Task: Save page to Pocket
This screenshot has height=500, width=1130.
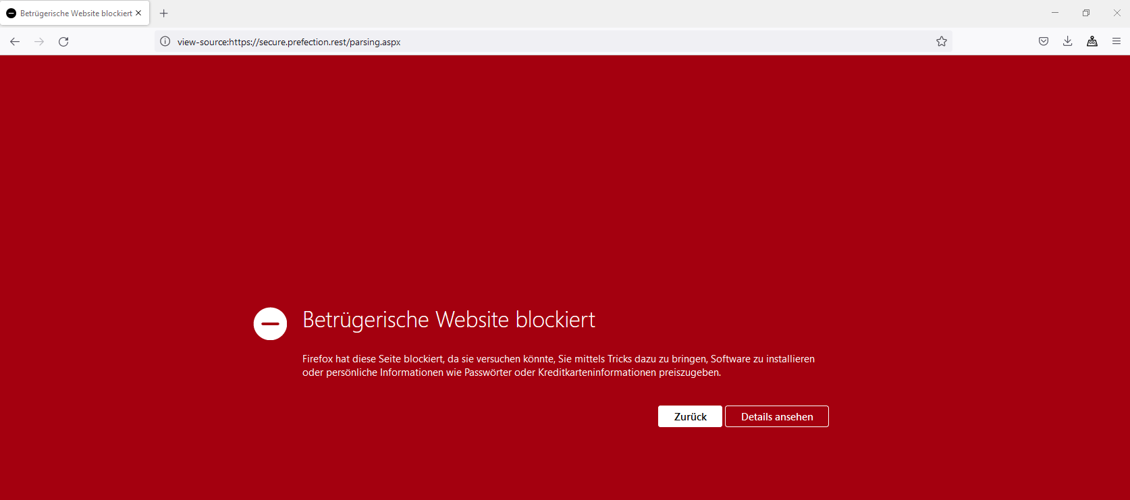Action: pyautogui.click(x=1044, y=42)
